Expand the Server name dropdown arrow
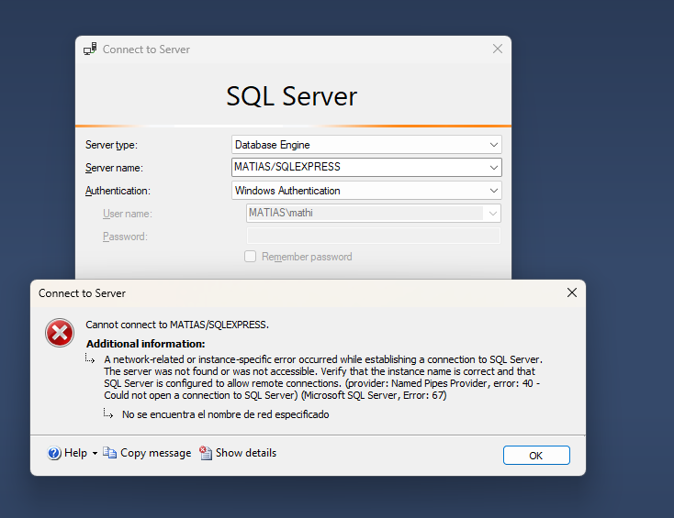 click(493, 168)
